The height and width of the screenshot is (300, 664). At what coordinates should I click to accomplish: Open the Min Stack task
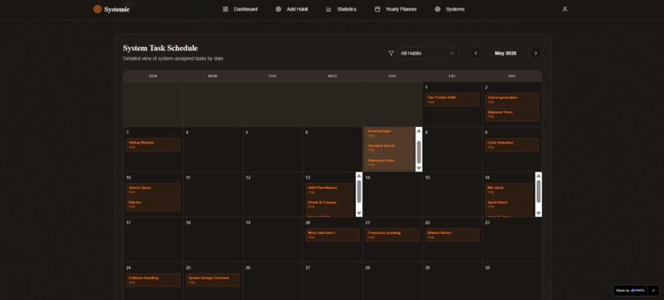click(x=508, y=190)
